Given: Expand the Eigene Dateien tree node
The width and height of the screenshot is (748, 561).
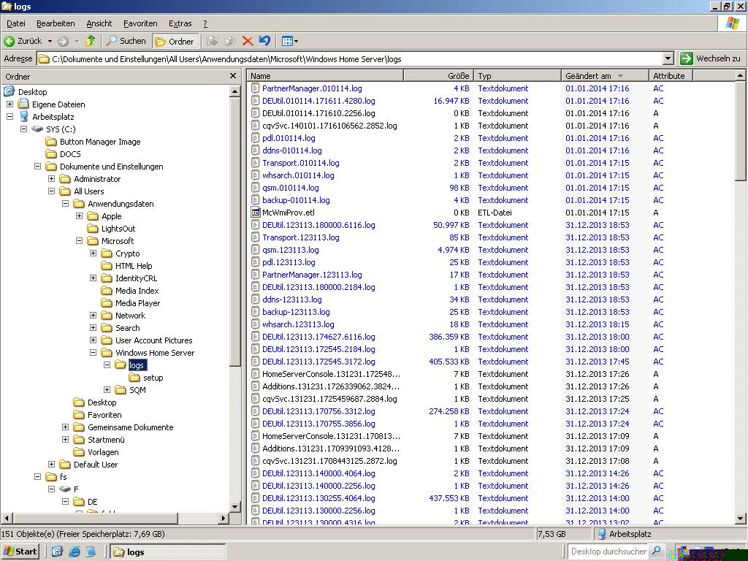Looking at the screenshot, I should pyautogui.click(x=9, y=104).
